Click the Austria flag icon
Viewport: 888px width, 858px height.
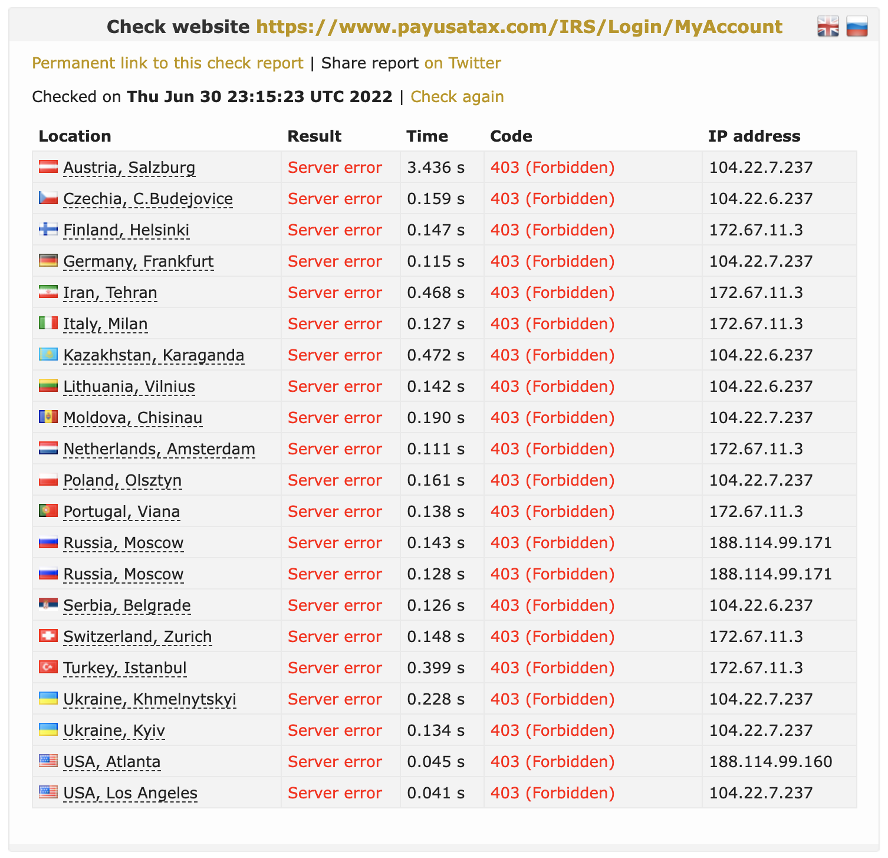tap(48, 167)
